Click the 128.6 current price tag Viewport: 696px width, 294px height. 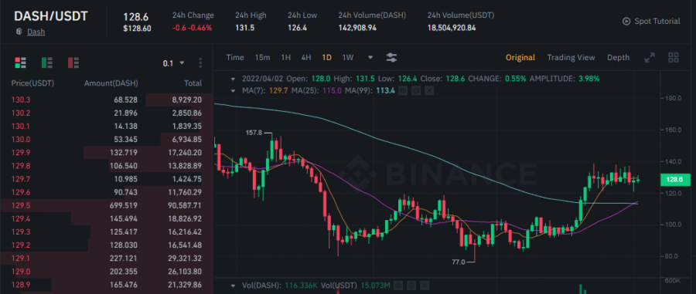[674, 180]
